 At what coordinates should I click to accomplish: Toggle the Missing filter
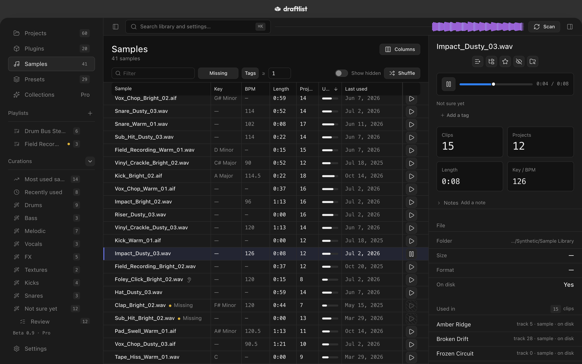coord(218,73)
